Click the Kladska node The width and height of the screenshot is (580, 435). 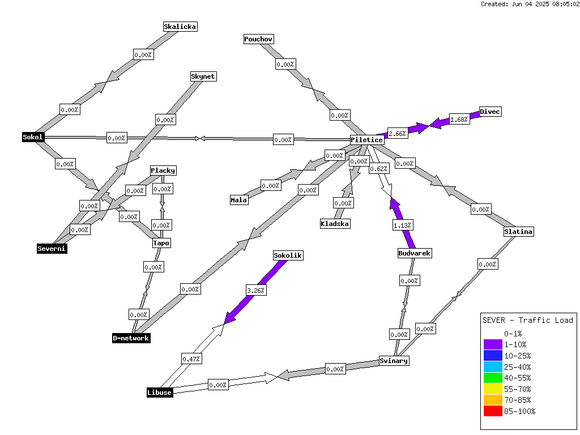[x=335, y=224]
